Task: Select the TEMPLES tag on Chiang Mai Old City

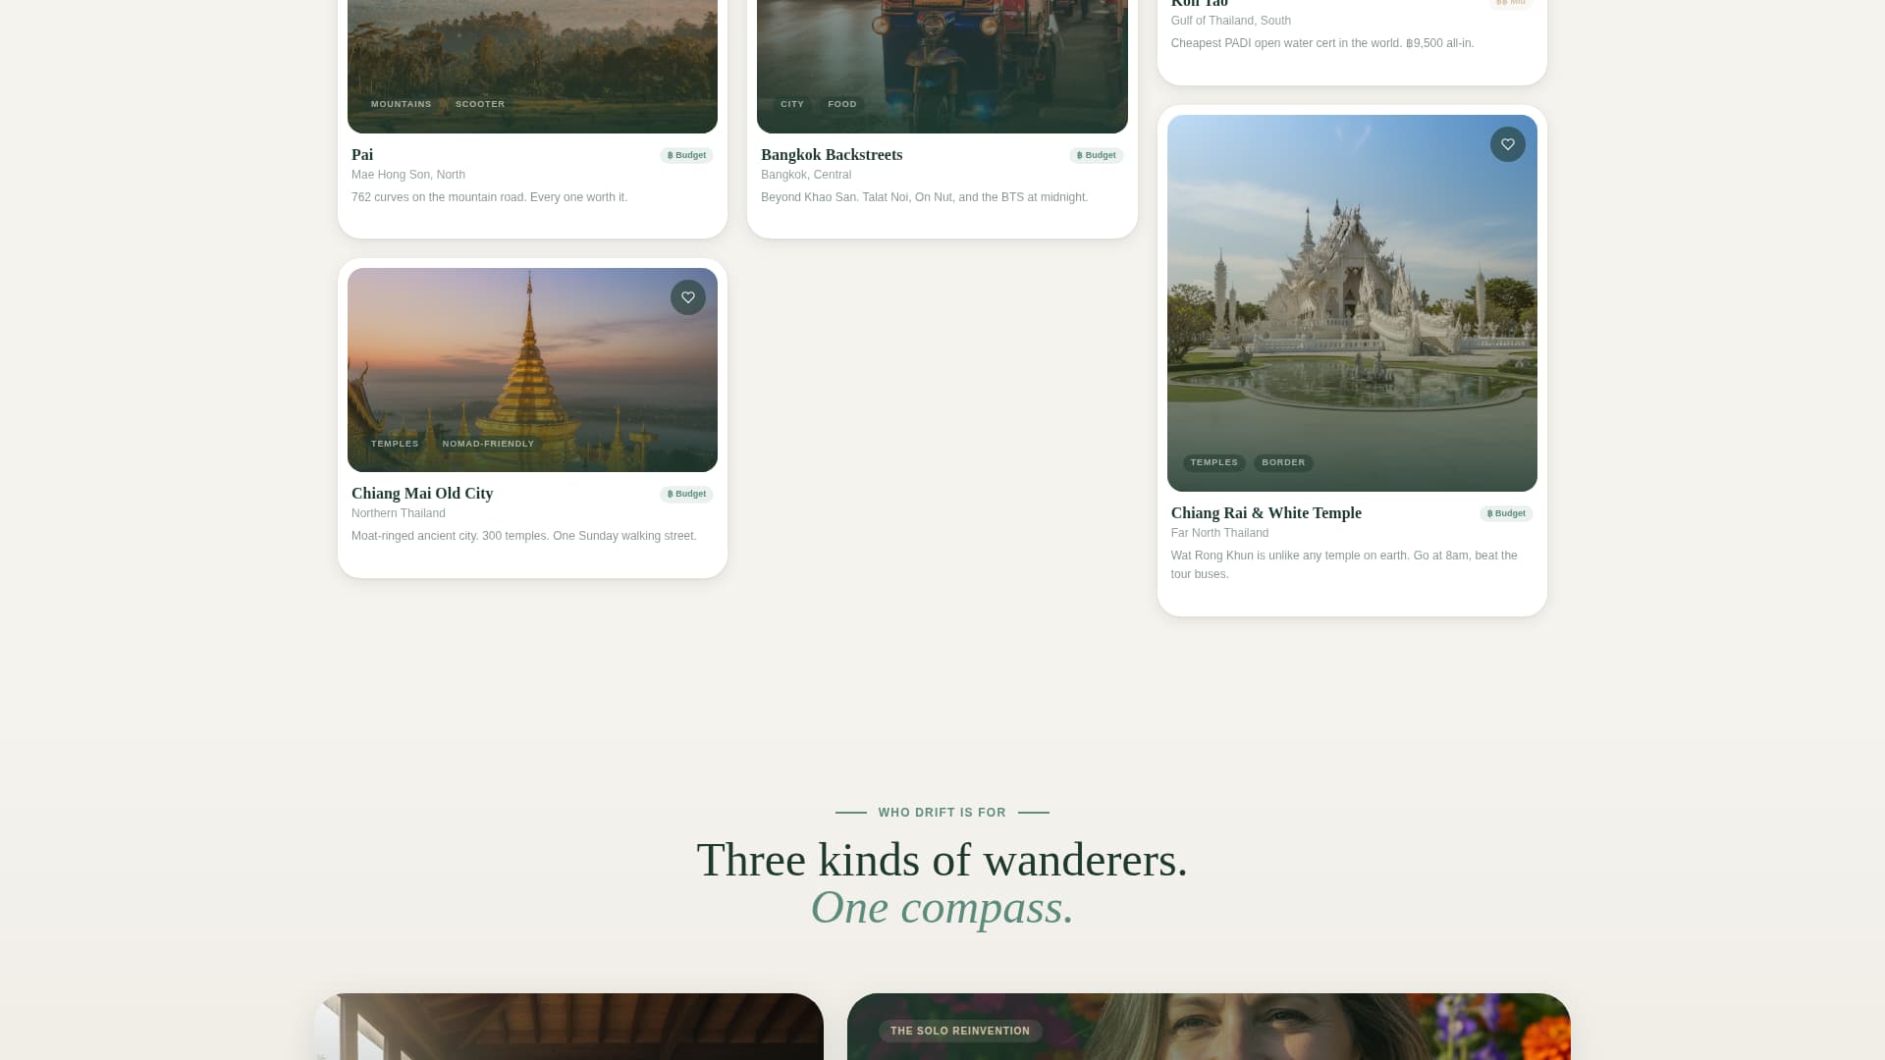Action: 394,444
